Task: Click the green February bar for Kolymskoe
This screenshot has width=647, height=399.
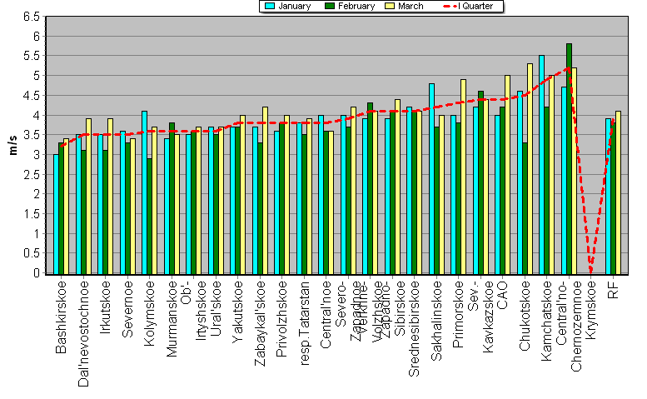Action: coord(149,217)
